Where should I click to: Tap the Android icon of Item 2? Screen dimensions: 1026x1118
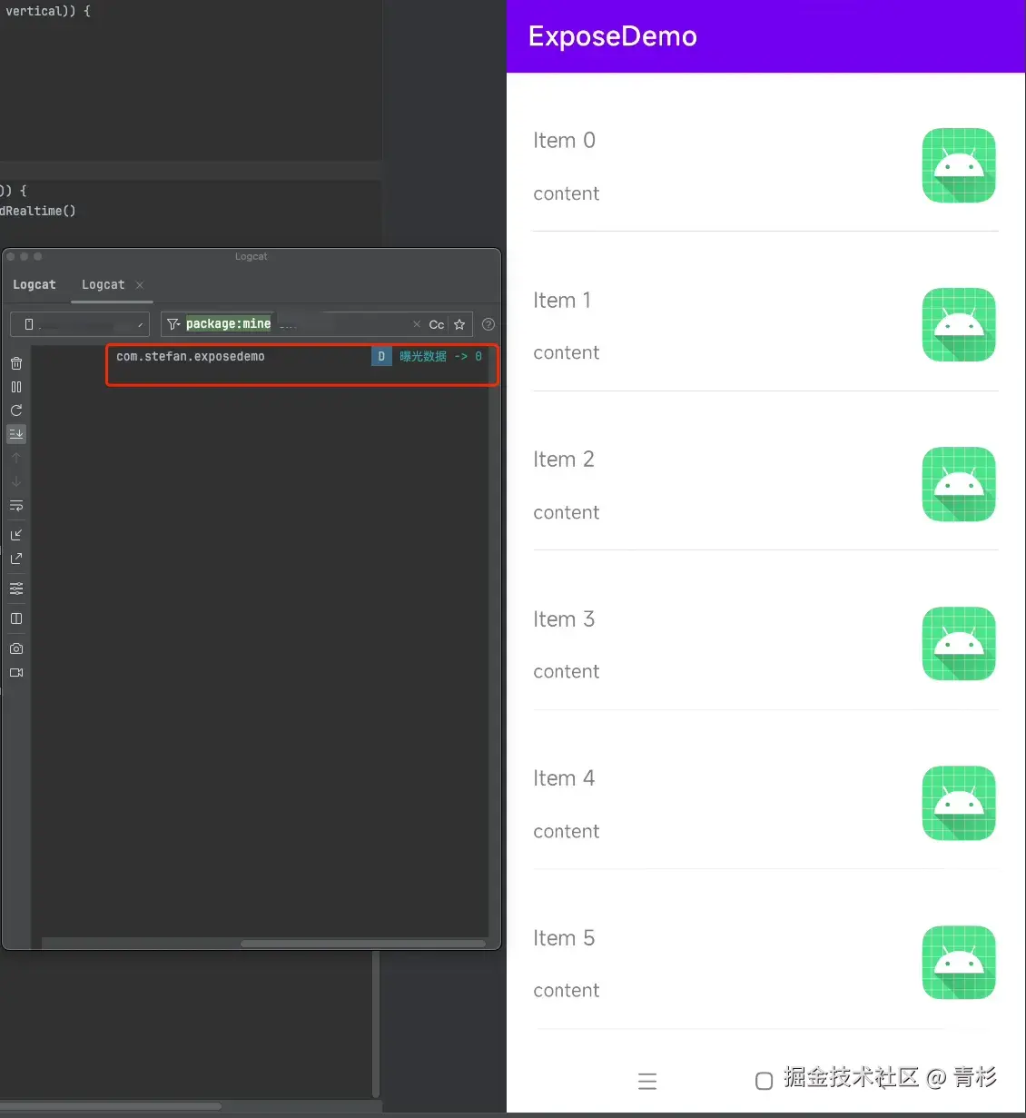point(959,484)
